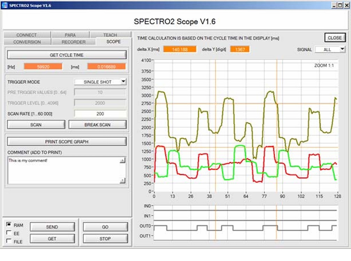Click the OUT0 digital signal trace
This screenshot has height=261, width=351.
pos(245,228)
